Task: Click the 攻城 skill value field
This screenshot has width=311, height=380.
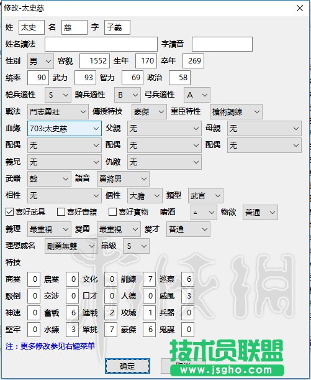Action: click(149, 313)
